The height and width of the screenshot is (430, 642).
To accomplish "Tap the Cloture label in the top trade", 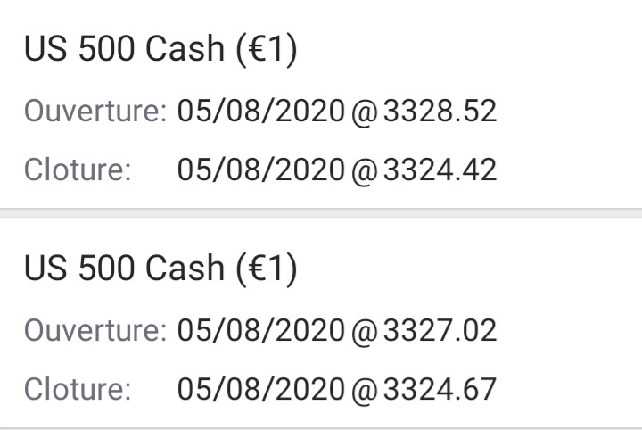I will tap(78, 170).
